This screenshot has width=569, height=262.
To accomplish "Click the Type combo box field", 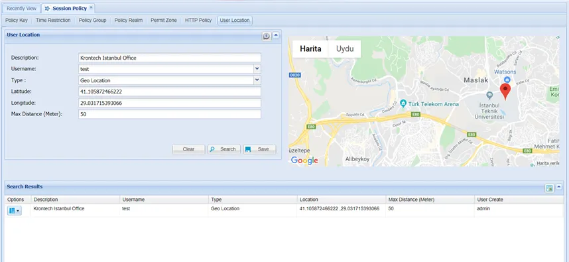I will [166, 80].
